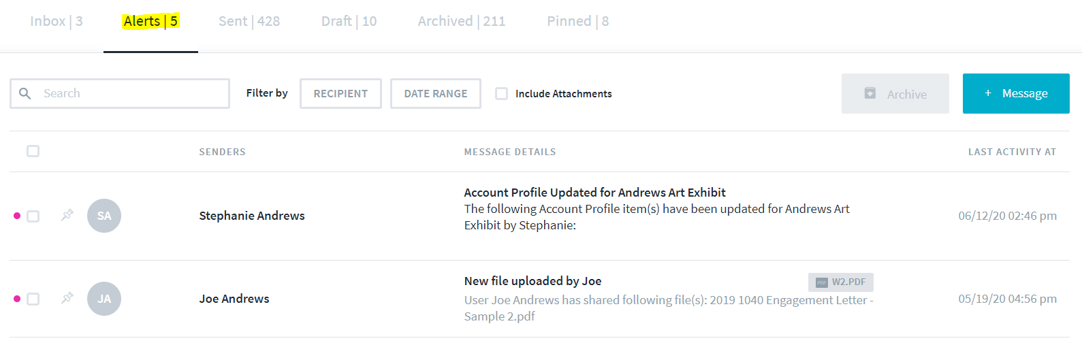Screen dimensions: 1082x345
Task: Open the Date Range filter
Action: 436,94
